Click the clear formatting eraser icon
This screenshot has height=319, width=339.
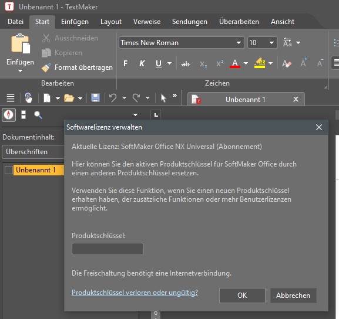287,64
